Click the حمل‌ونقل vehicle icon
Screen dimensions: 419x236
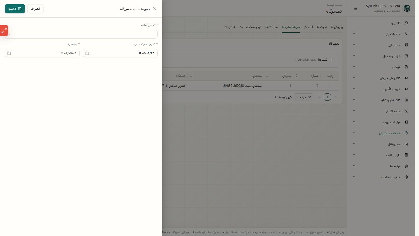point(406,144)
